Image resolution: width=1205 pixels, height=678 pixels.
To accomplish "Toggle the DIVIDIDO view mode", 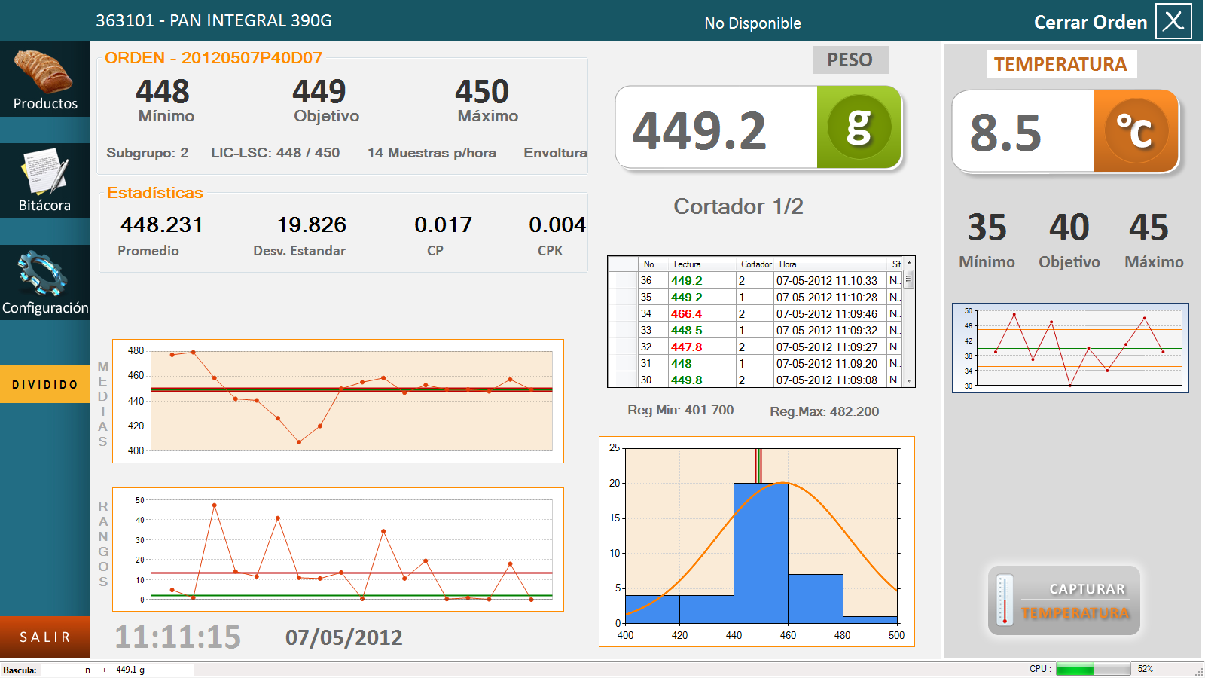I will pos(45,384).
